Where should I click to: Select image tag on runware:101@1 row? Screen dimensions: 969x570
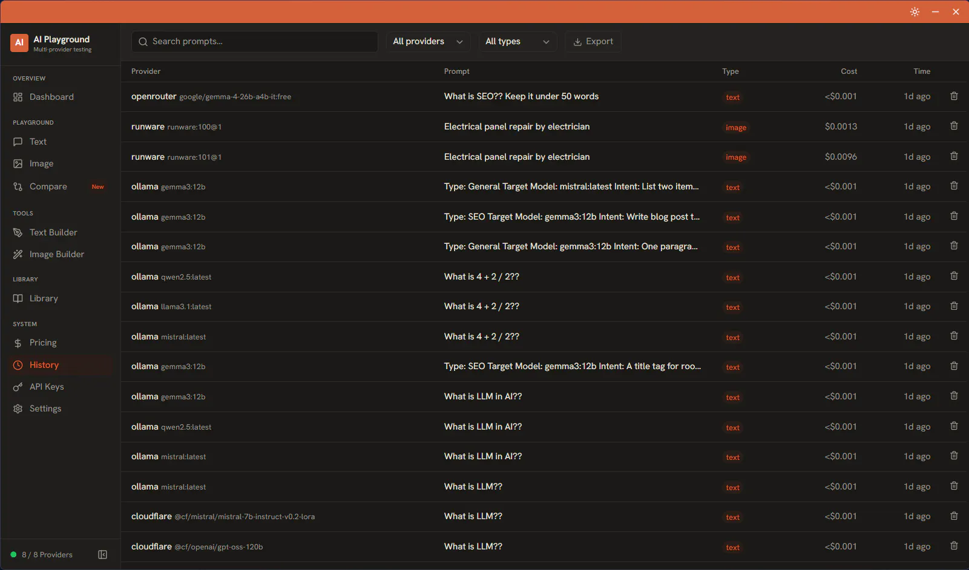coord(736,157)
